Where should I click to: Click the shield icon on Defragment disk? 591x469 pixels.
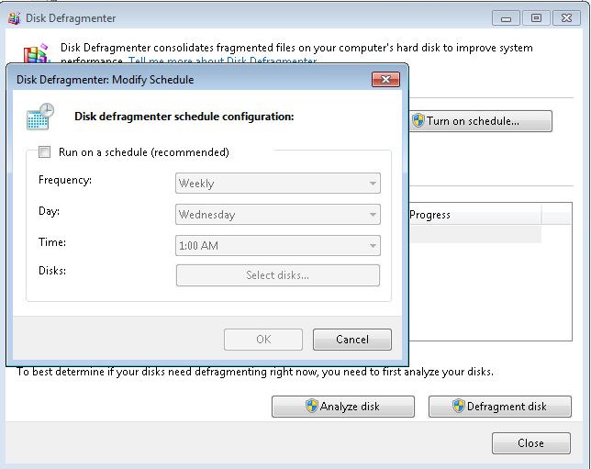pos(458,407)
